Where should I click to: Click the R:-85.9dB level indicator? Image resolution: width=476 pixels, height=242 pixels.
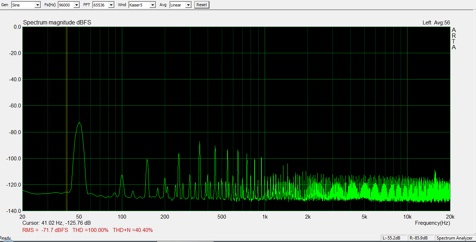click(421, 238)
